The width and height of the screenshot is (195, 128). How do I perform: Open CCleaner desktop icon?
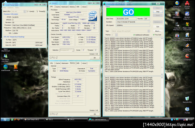[187, 57]
